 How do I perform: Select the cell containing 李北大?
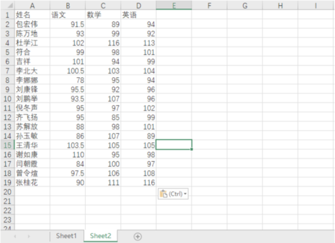point(32,71)
